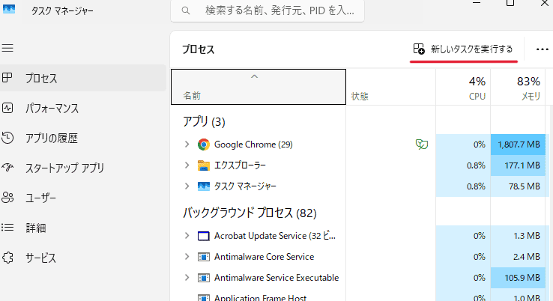
Task: Switch to the サービス tab
Action: tap(83, 258)
